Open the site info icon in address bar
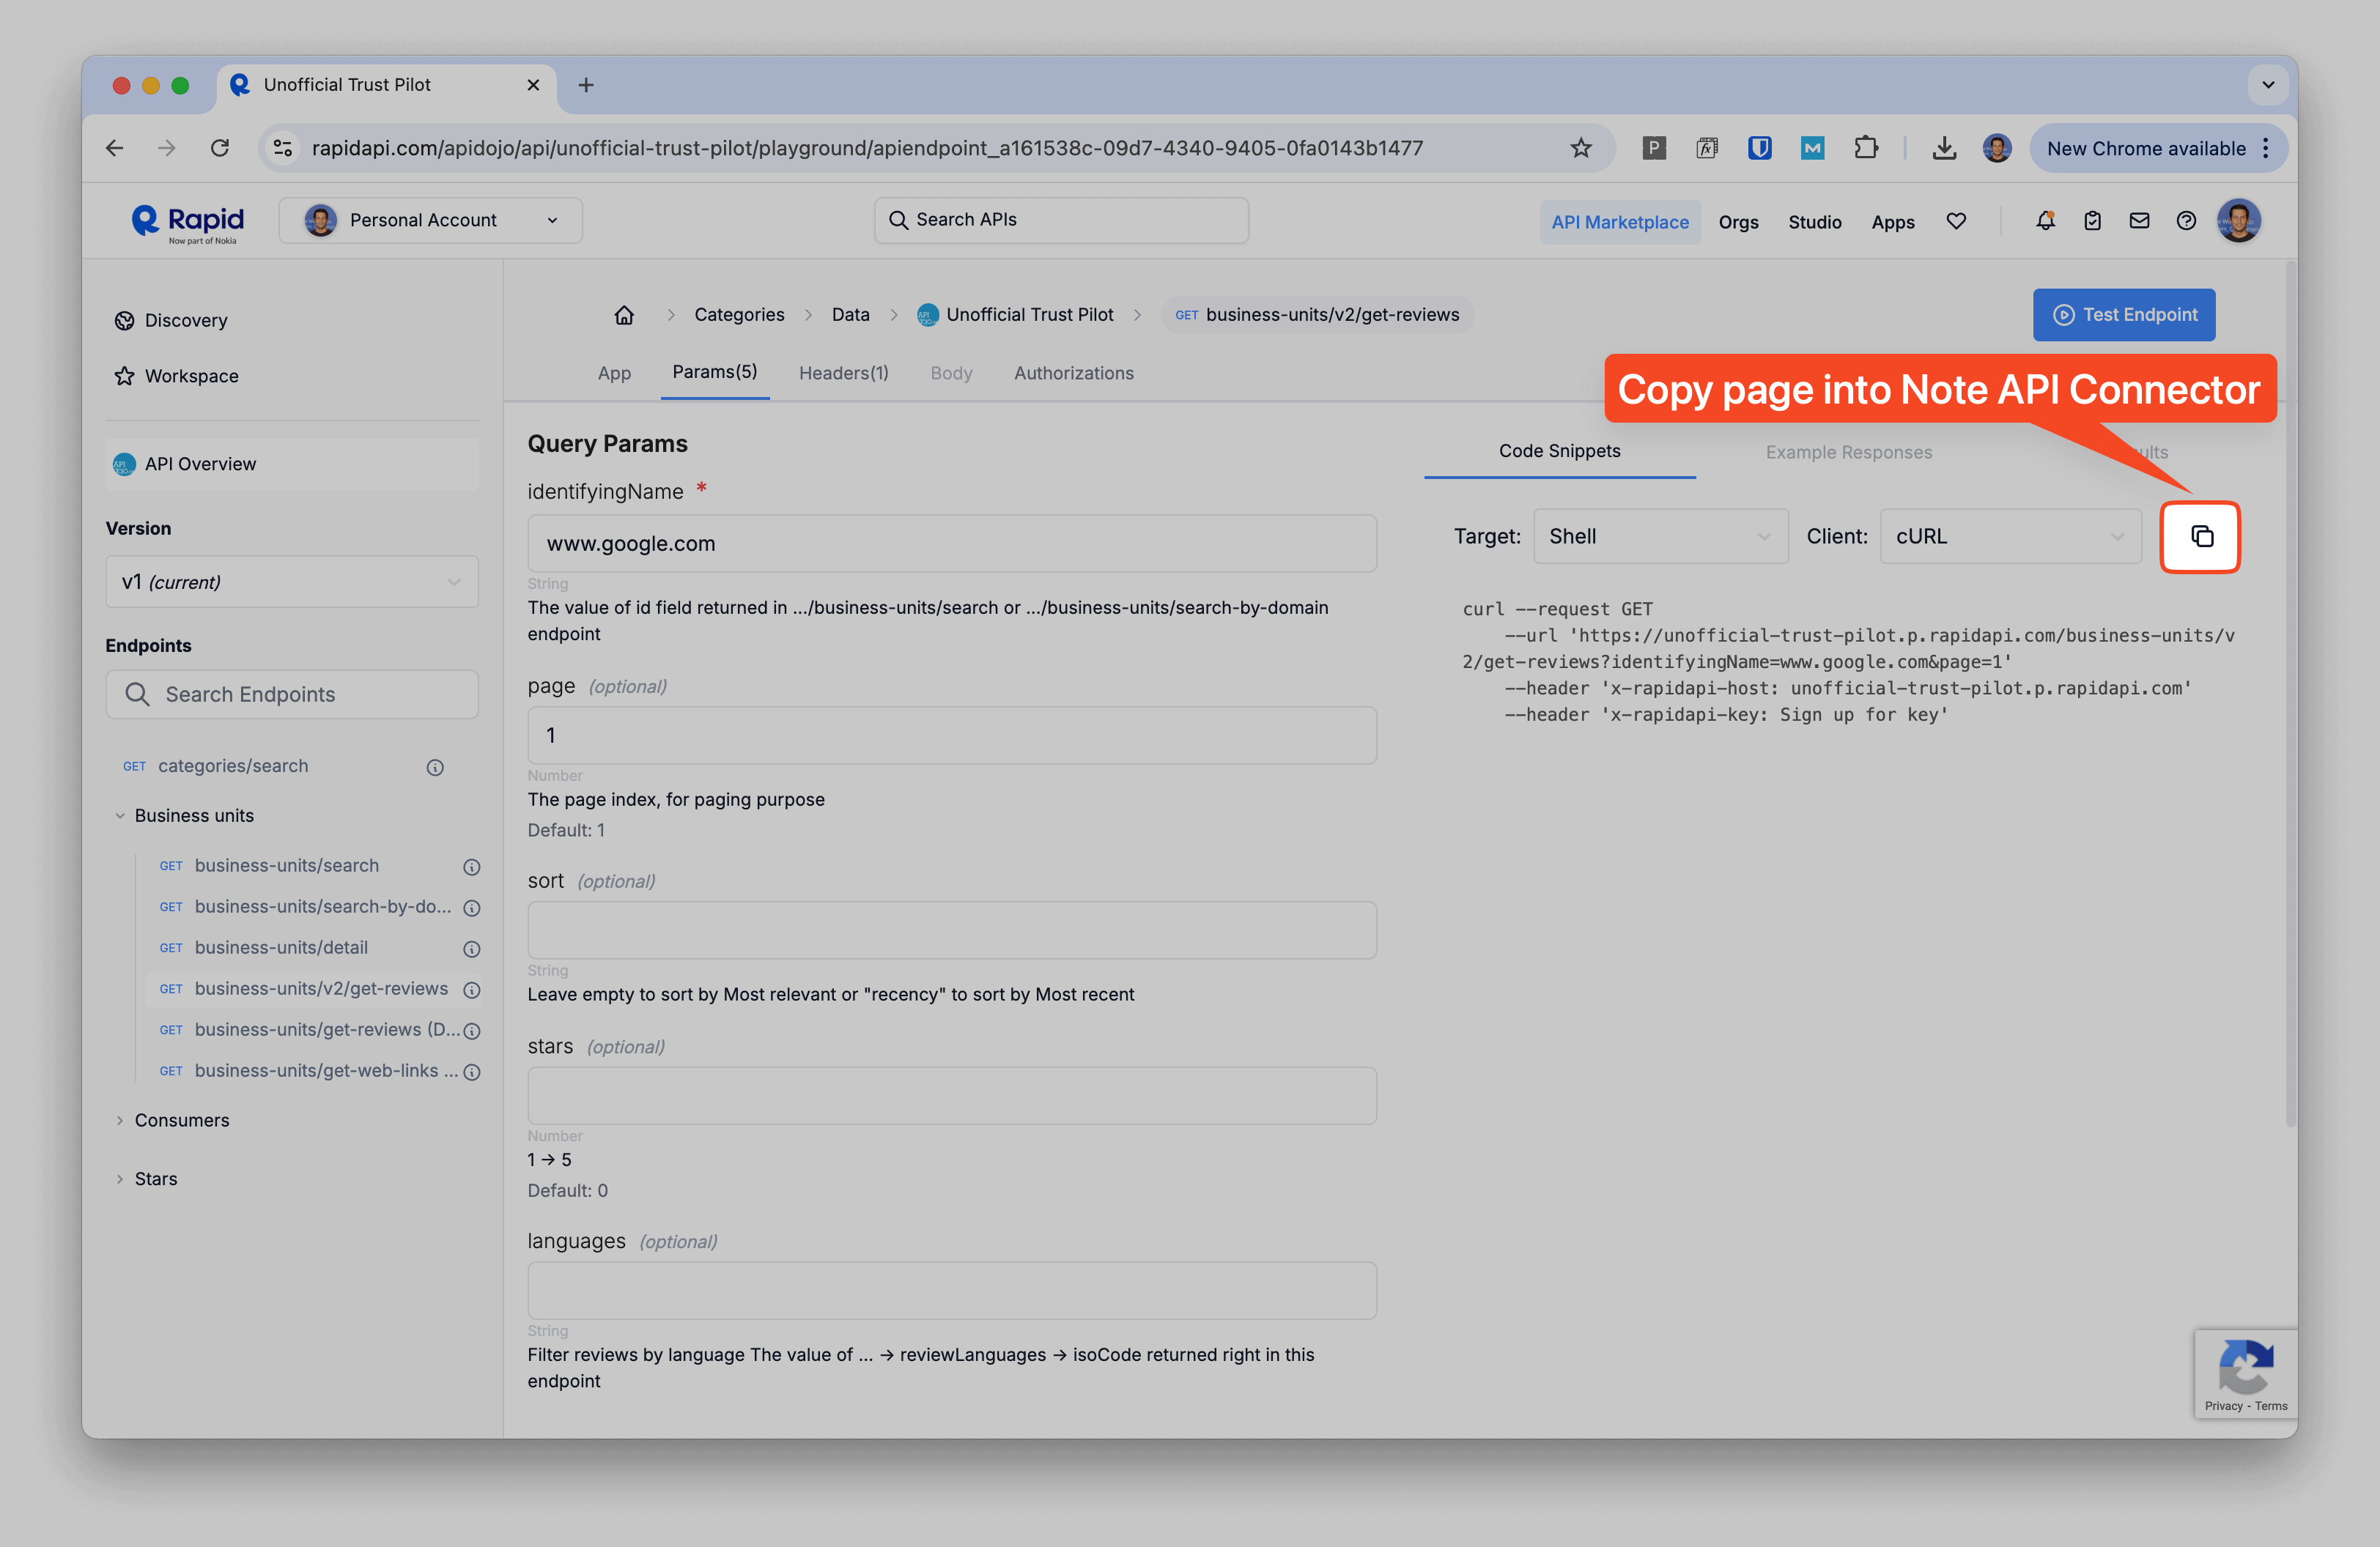 click(283, 148)
